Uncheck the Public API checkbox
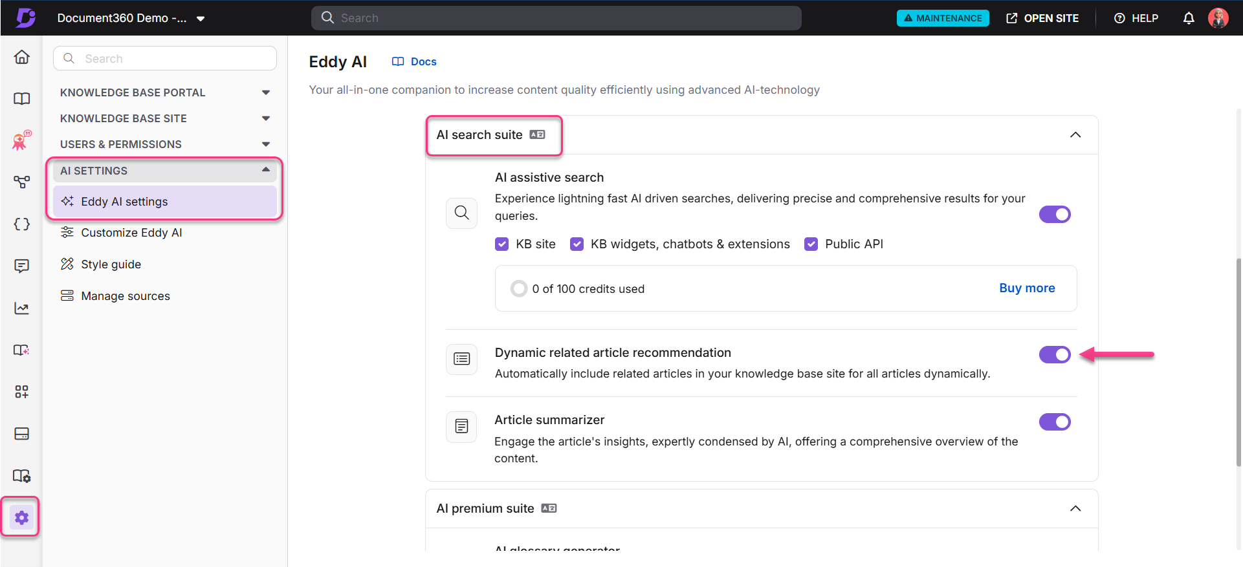 point(811,244)
